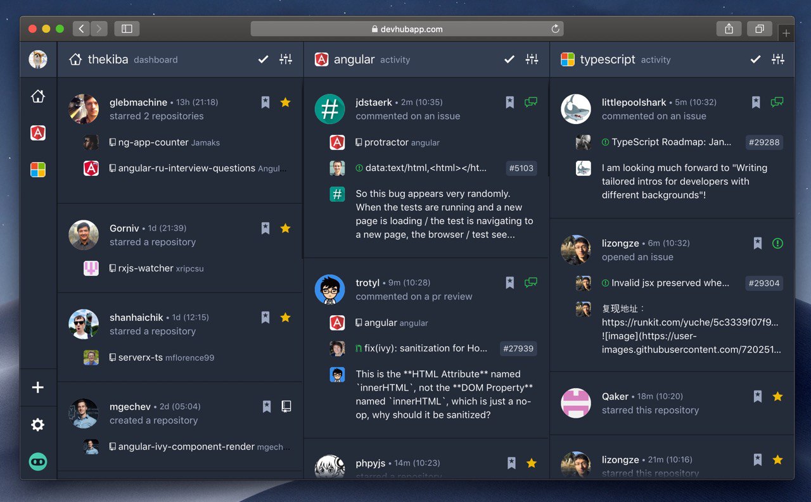The width and height of the screenshot is (811, 502).
Task: Open protractor repository link
Action: [386, 142]
